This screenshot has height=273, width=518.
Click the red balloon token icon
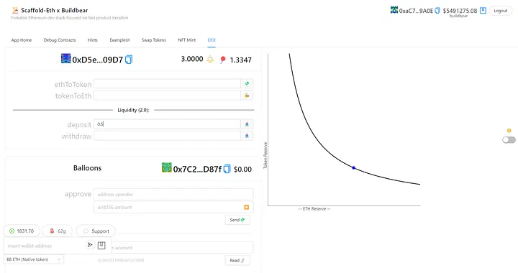pyautogui.click(x=223, y=60)
